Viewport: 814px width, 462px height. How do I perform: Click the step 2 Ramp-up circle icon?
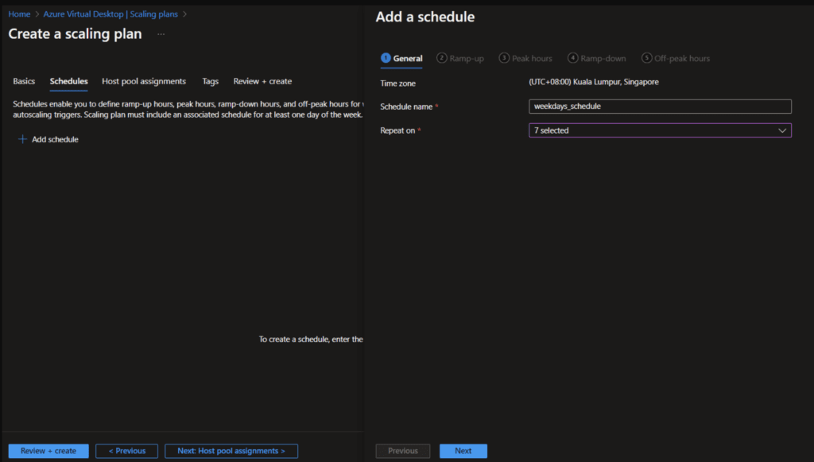(x=442, y=58)
